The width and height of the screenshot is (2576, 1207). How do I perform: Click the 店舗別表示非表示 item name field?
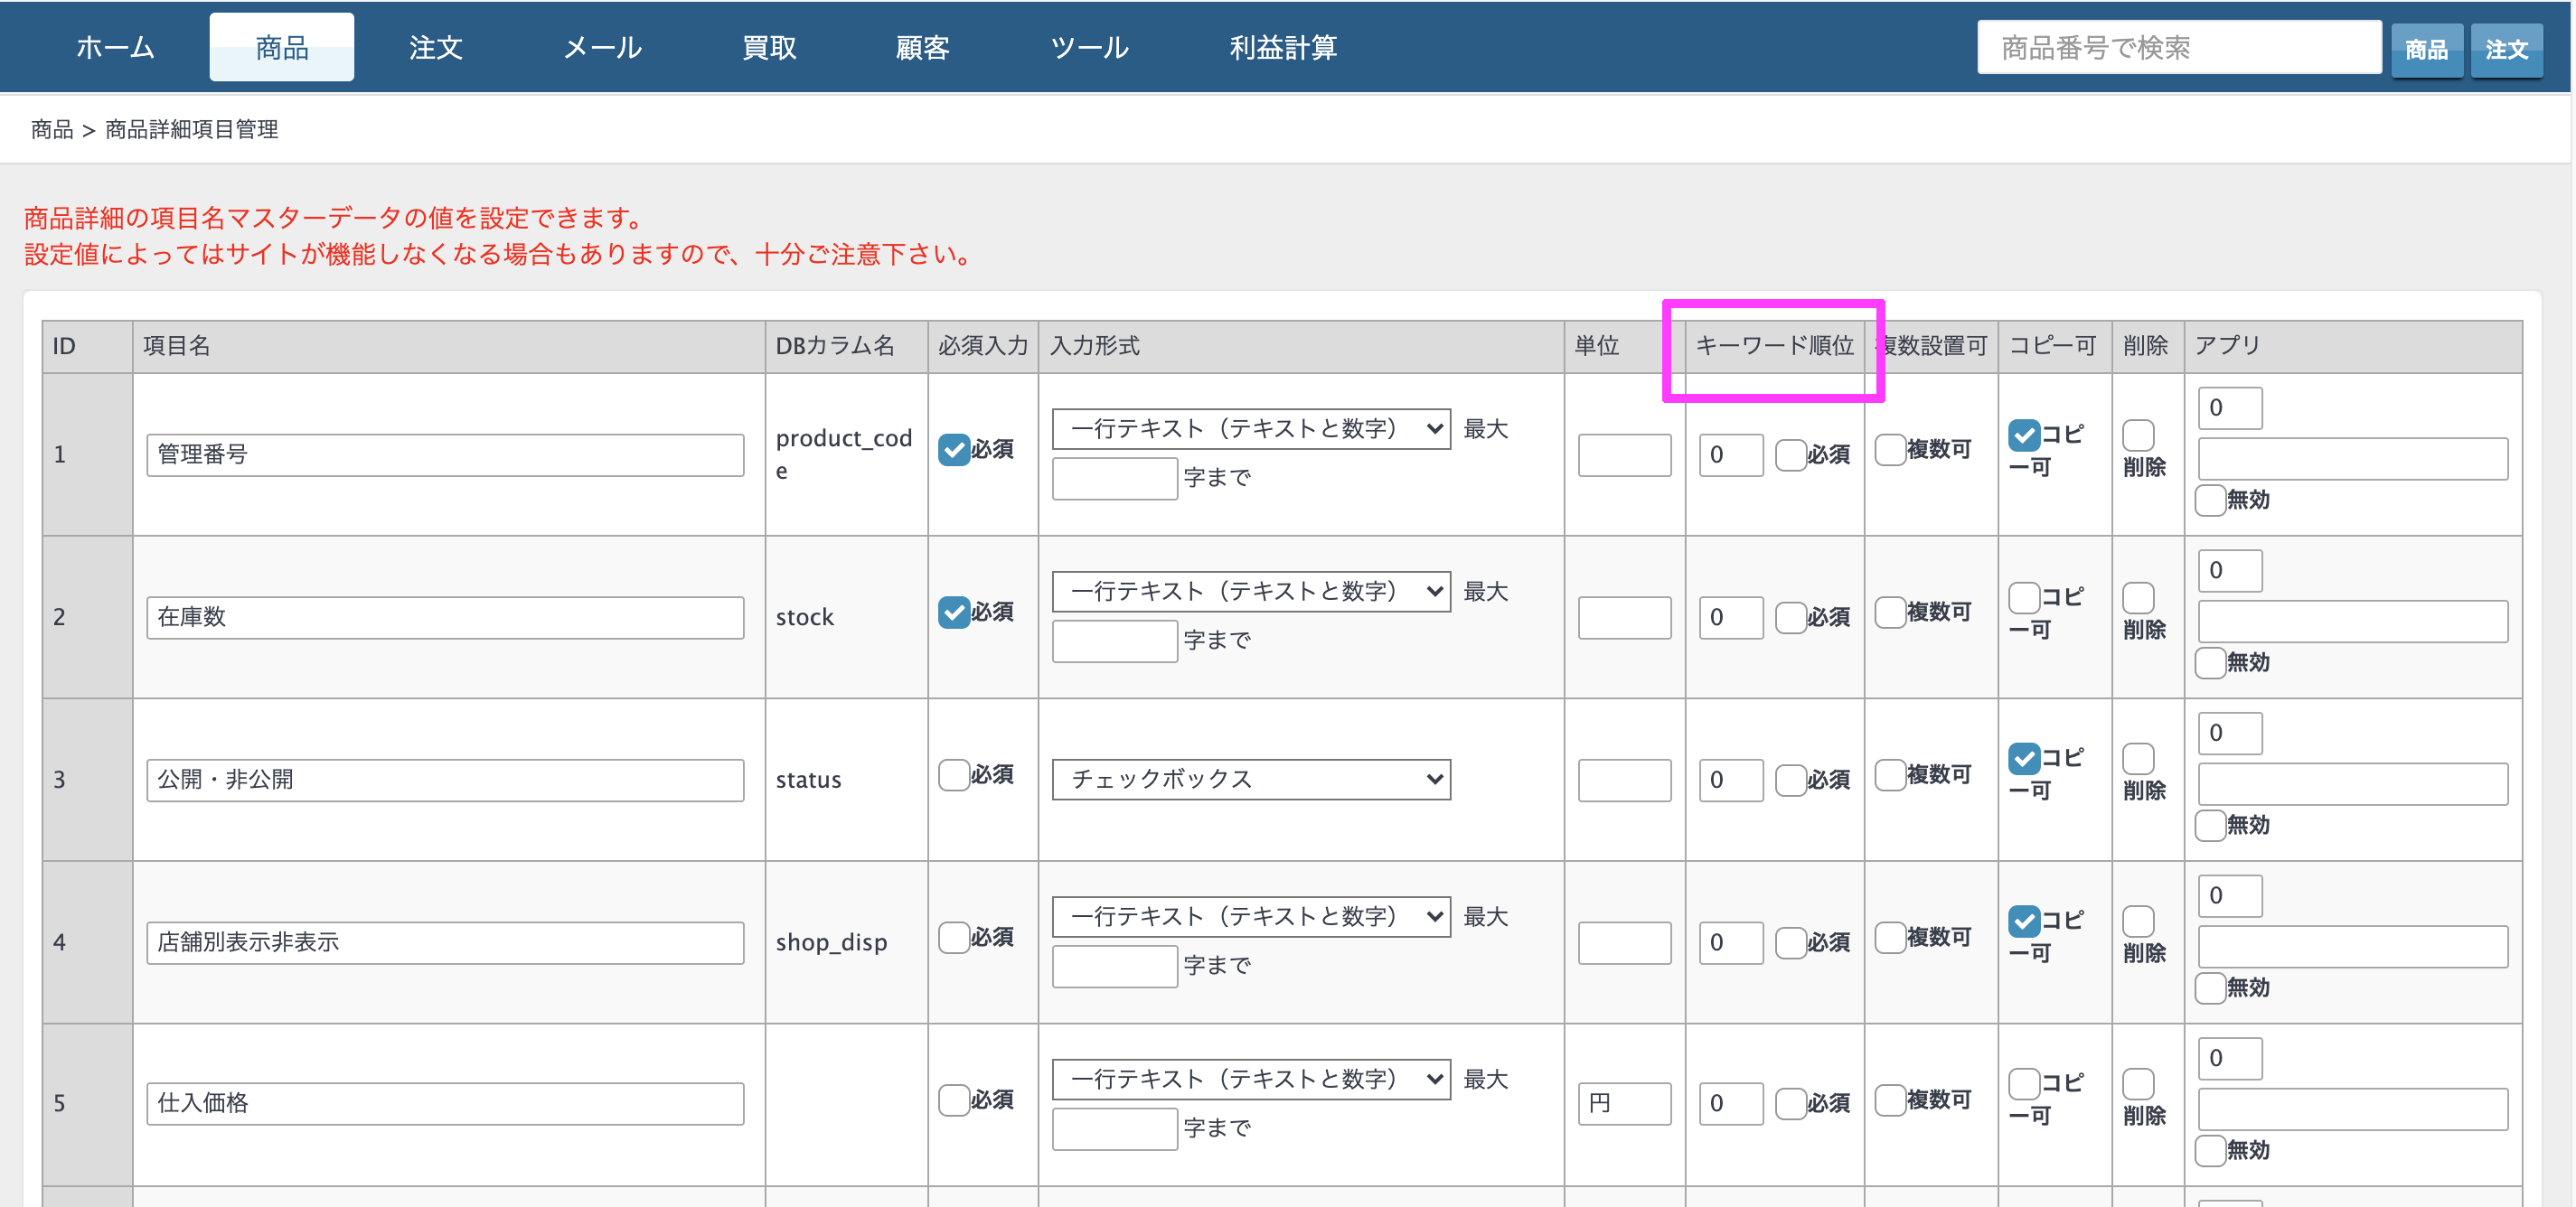click(445, 942)
